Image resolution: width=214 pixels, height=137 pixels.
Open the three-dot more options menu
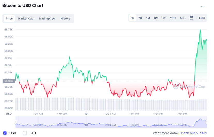tap(203, 7)
